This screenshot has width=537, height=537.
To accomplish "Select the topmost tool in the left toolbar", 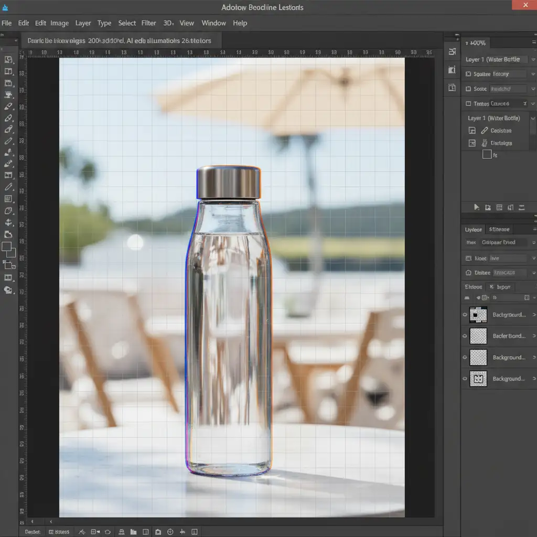I will pyautogui.click(x=8, y=60).
